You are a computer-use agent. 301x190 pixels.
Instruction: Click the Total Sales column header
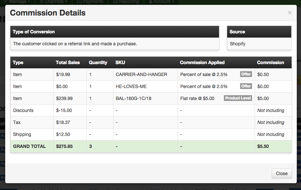point(68,62)
